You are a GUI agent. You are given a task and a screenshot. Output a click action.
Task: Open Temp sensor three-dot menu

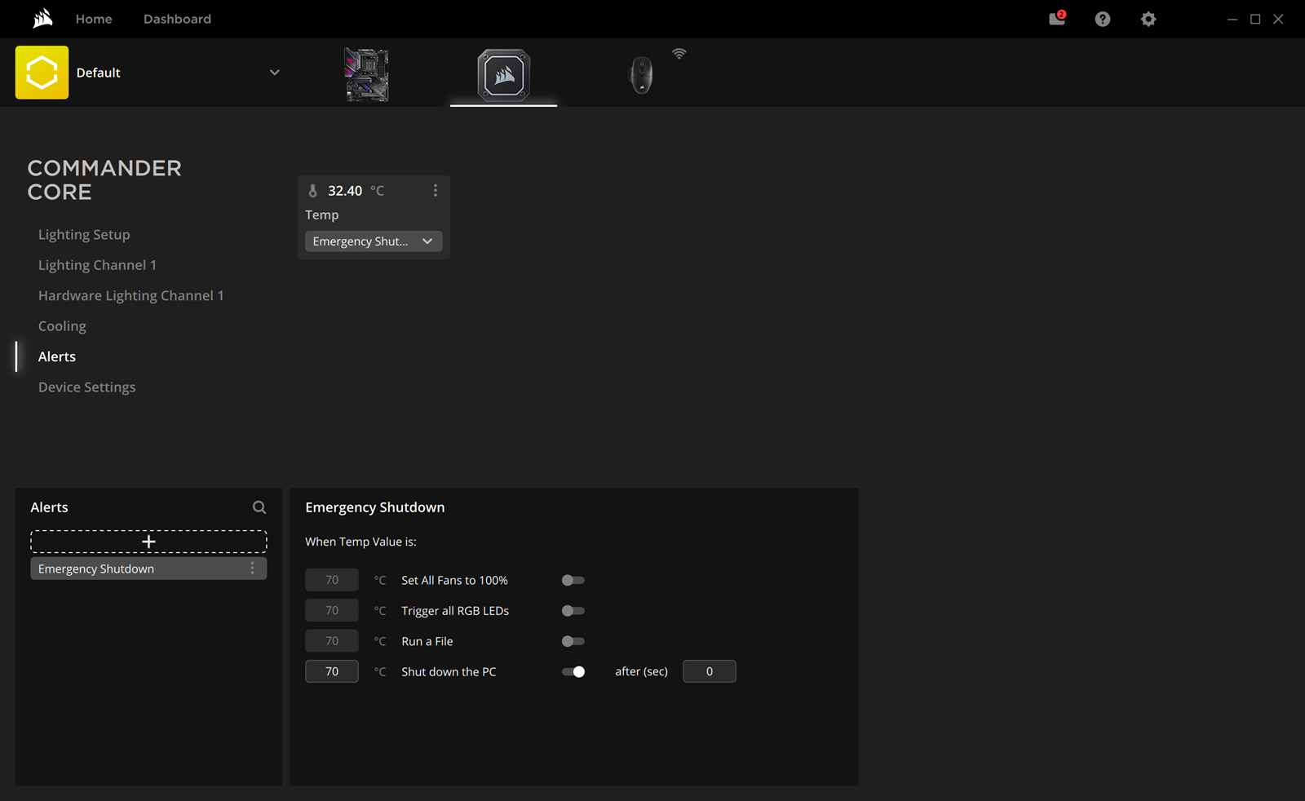coord(436,190)
